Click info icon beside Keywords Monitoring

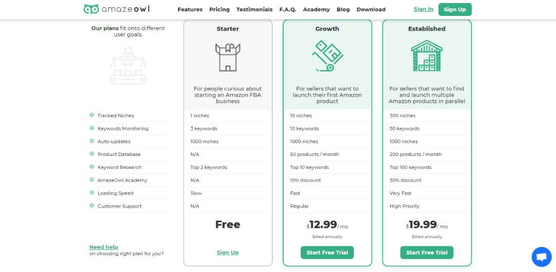pyautogui.click(x=92, y=128)
